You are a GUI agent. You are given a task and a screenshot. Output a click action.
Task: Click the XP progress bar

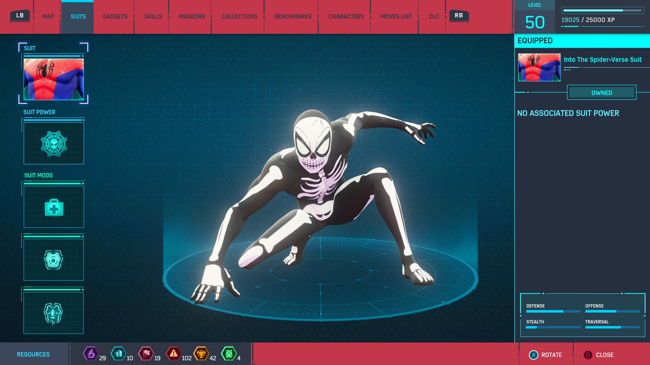tap(602, 10)
